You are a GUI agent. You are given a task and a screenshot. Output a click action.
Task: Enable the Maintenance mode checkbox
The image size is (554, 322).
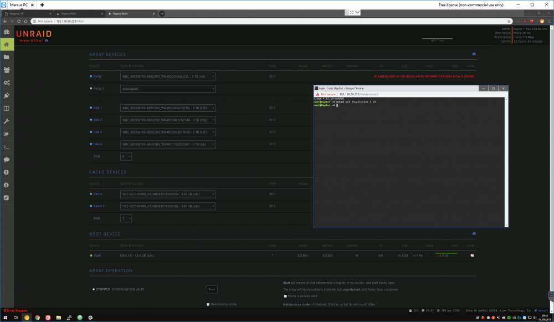208,304
